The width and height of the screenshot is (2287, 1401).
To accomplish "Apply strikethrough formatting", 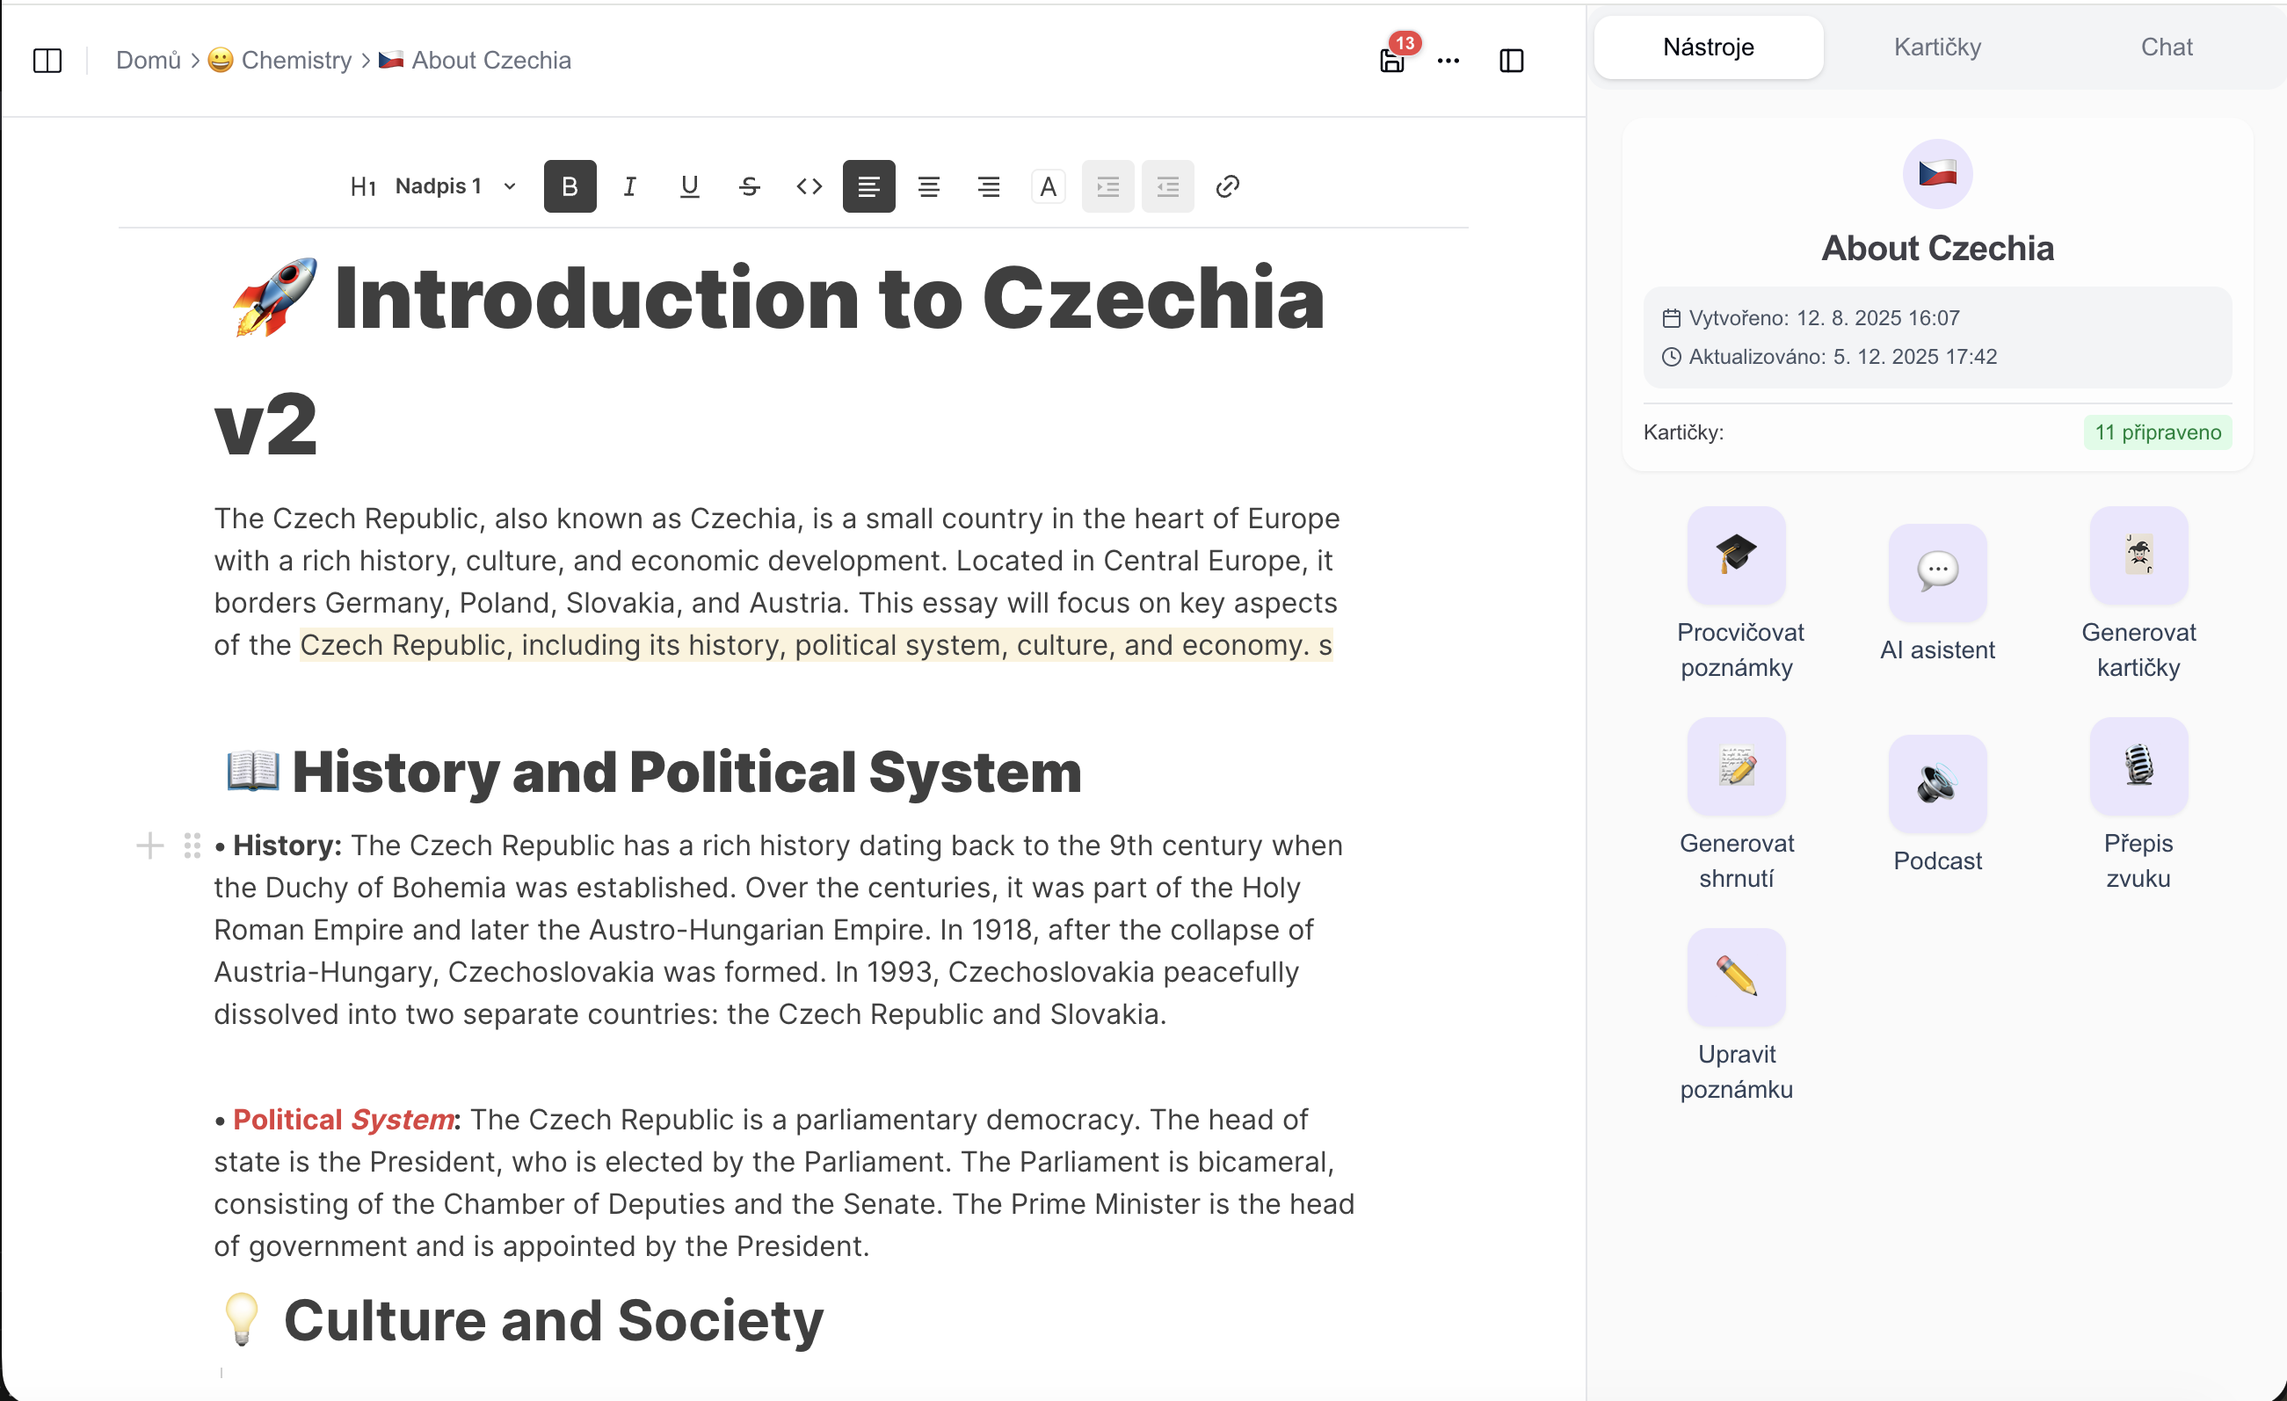I will [749, 186].
